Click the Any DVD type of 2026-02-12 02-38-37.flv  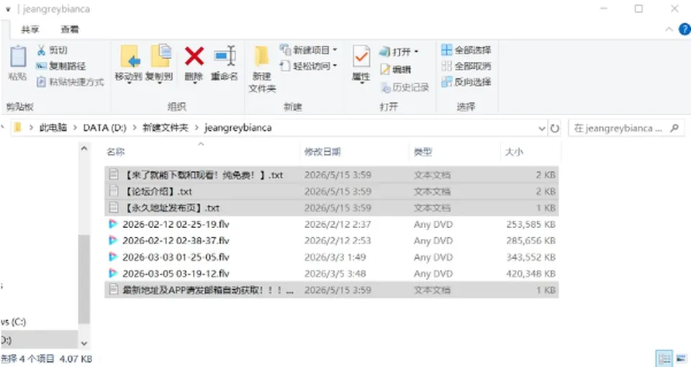433,240
